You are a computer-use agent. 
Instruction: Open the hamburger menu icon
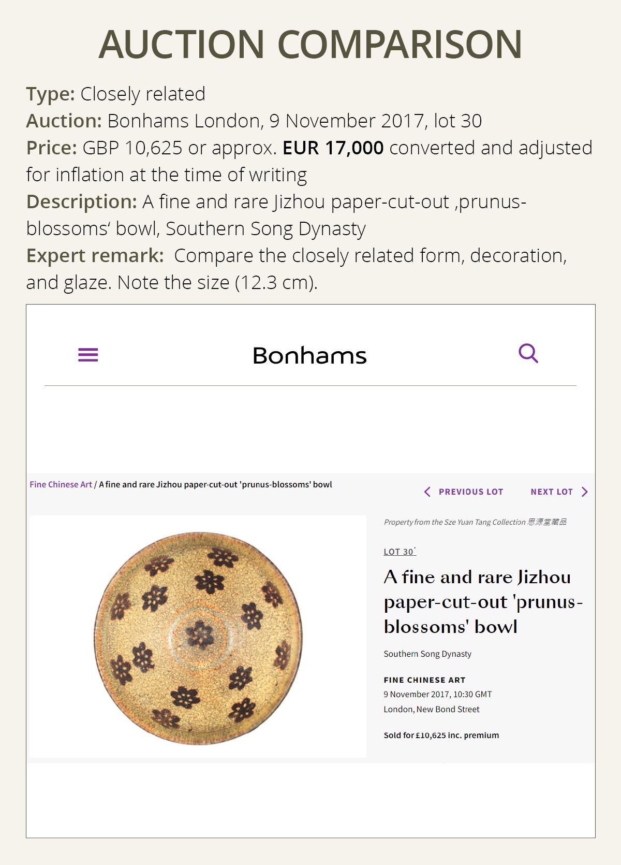88,355
